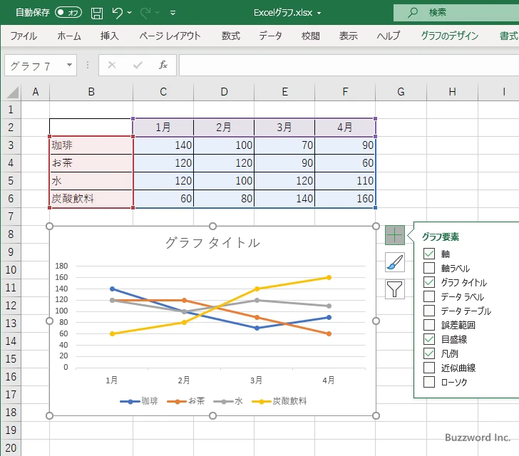Image resolution: width=519 pixels, height=456 pixels.
Task: Click the 4月 axis label on chart
Action: (x=329, y=380)
